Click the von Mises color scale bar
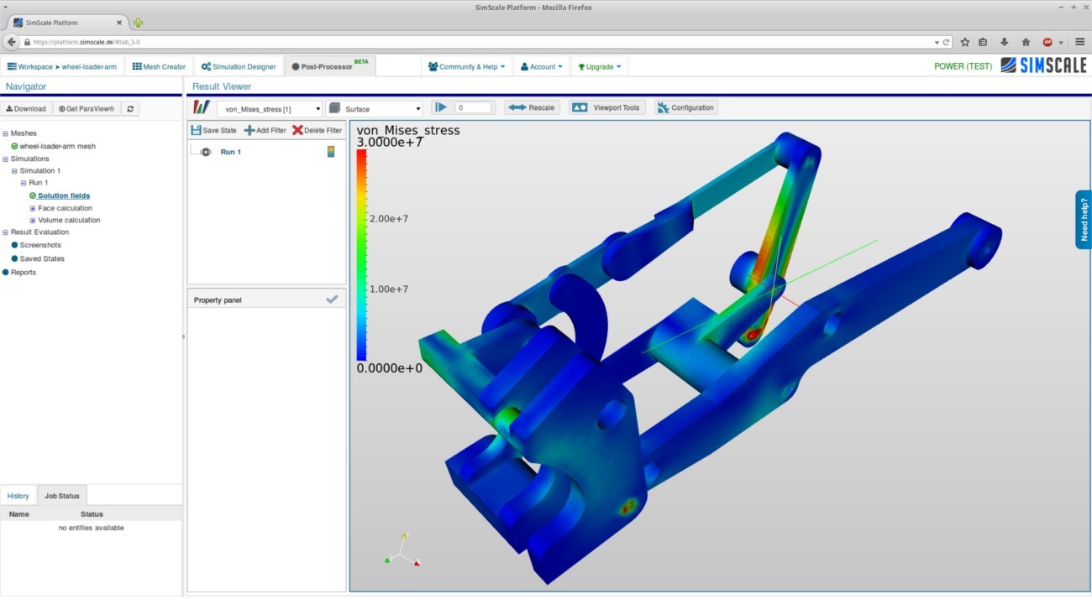This screenshot has width=1092, height=599. (x=361, y=255)
